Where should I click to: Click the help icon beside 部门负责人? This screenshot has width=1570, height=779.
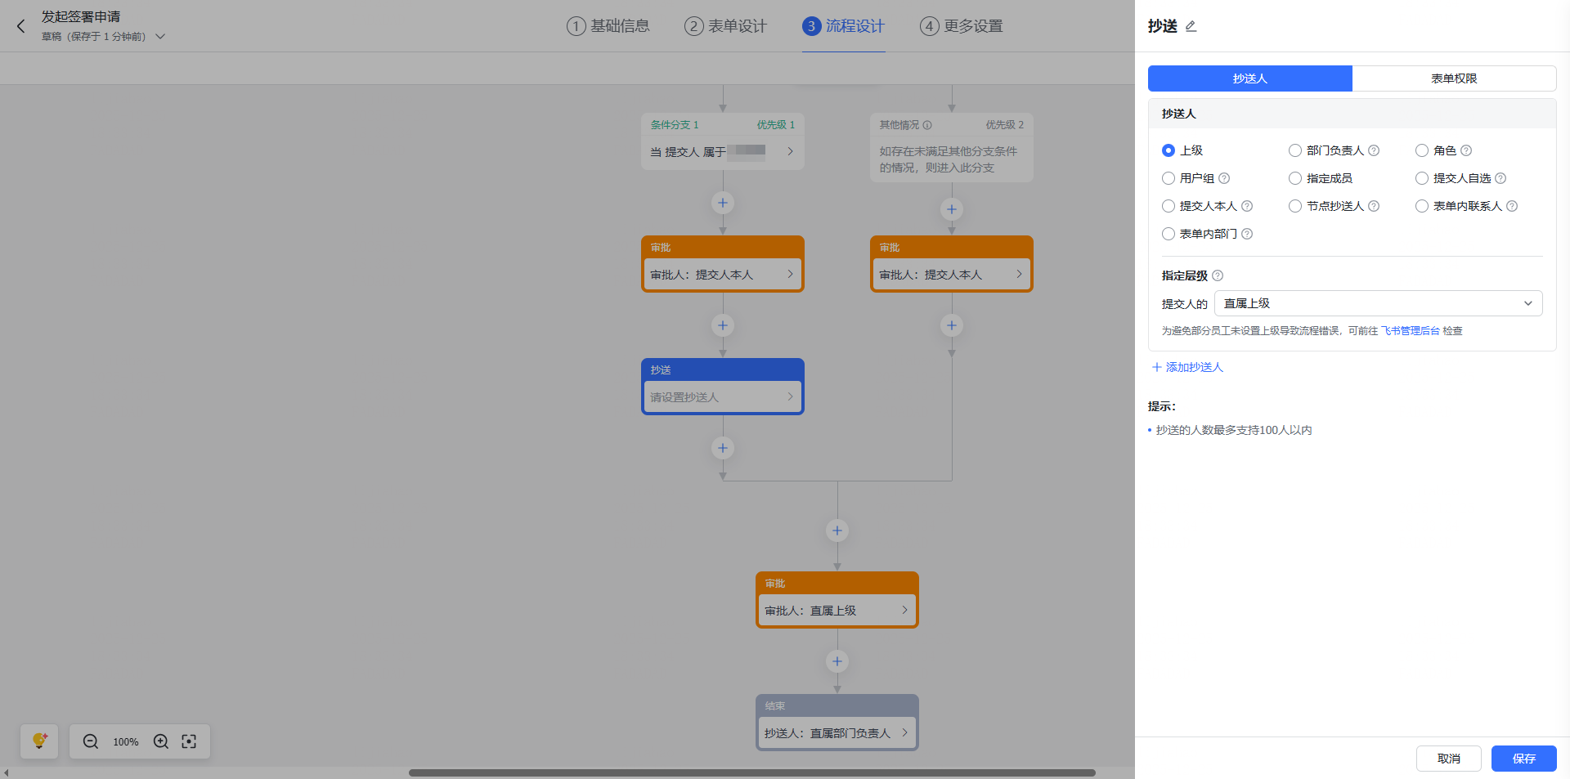pyautogui.click(x=1374, y=150)
